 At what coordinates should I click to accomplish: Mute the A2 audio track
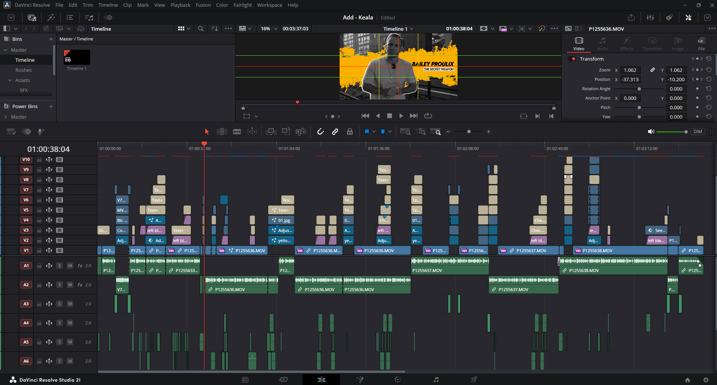pyautogui.click(x=70, y=285)
